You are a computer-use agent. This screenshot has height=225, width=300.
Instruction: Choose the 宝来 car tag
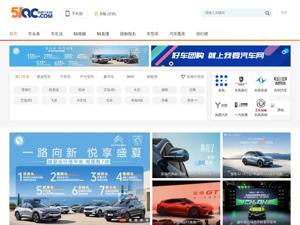click(109, 100)
